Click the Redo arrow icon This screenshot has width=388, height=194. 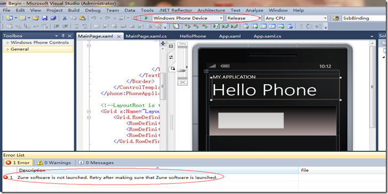tap(107, 18)
